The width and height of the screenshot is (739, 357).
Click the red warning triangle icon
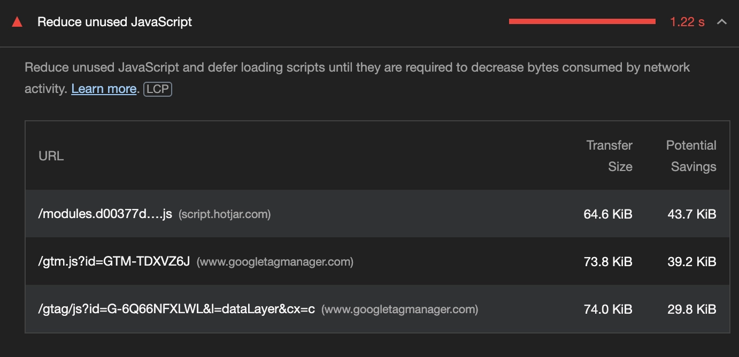17,22
